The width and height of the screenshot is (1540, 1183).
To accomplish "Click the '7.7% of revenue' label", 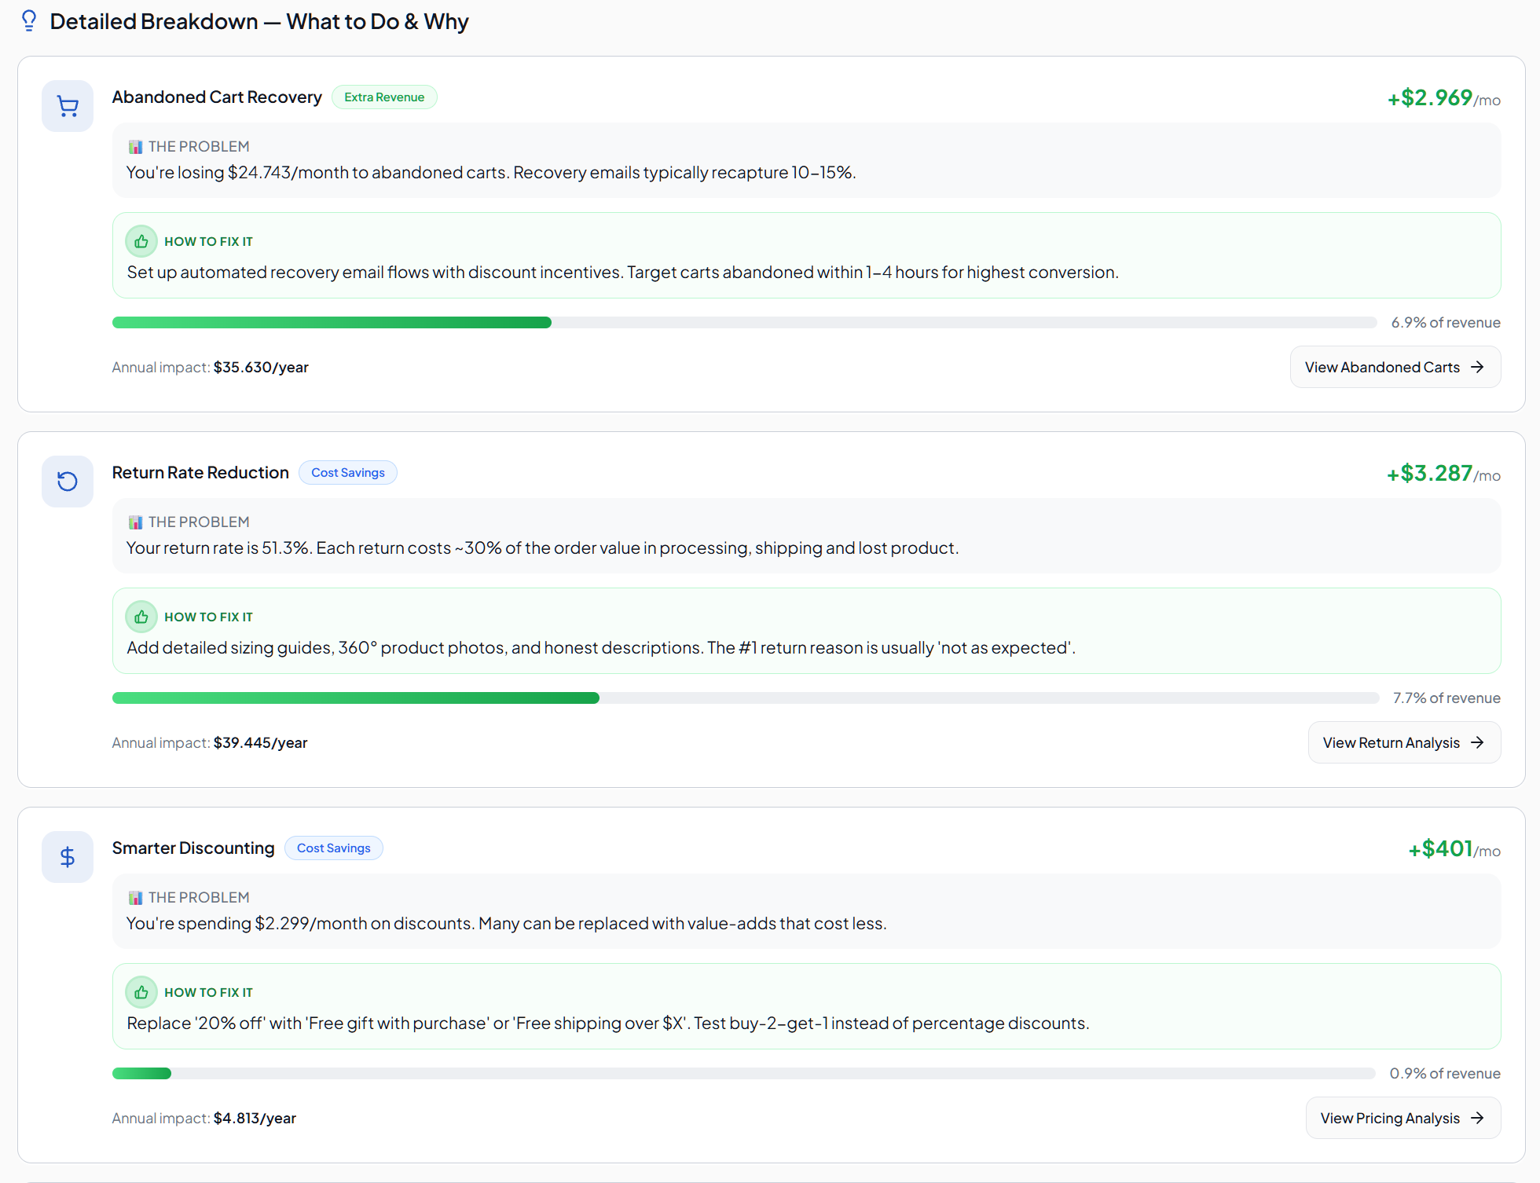I will (x=1446, y=698).
